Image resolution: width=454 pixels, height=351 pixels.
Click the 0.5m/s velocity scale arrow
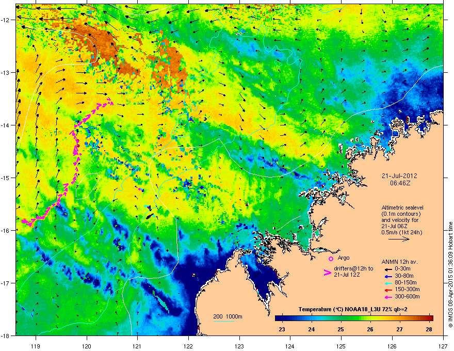pos(399,239)
